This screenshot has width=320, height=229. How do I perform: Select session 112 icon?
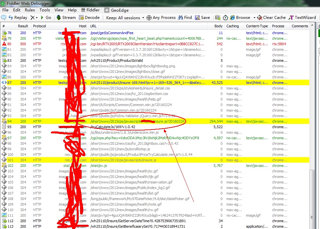(4, 221)
